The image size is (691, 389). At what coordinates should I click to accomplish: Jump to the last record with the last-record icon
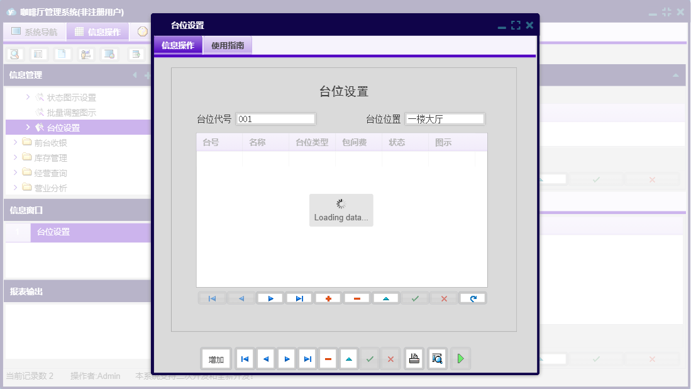(299, 298)
